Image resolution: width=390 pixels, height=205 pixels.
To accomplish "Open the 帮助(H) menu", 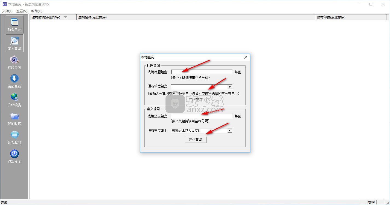I will (x=37, y=11).
